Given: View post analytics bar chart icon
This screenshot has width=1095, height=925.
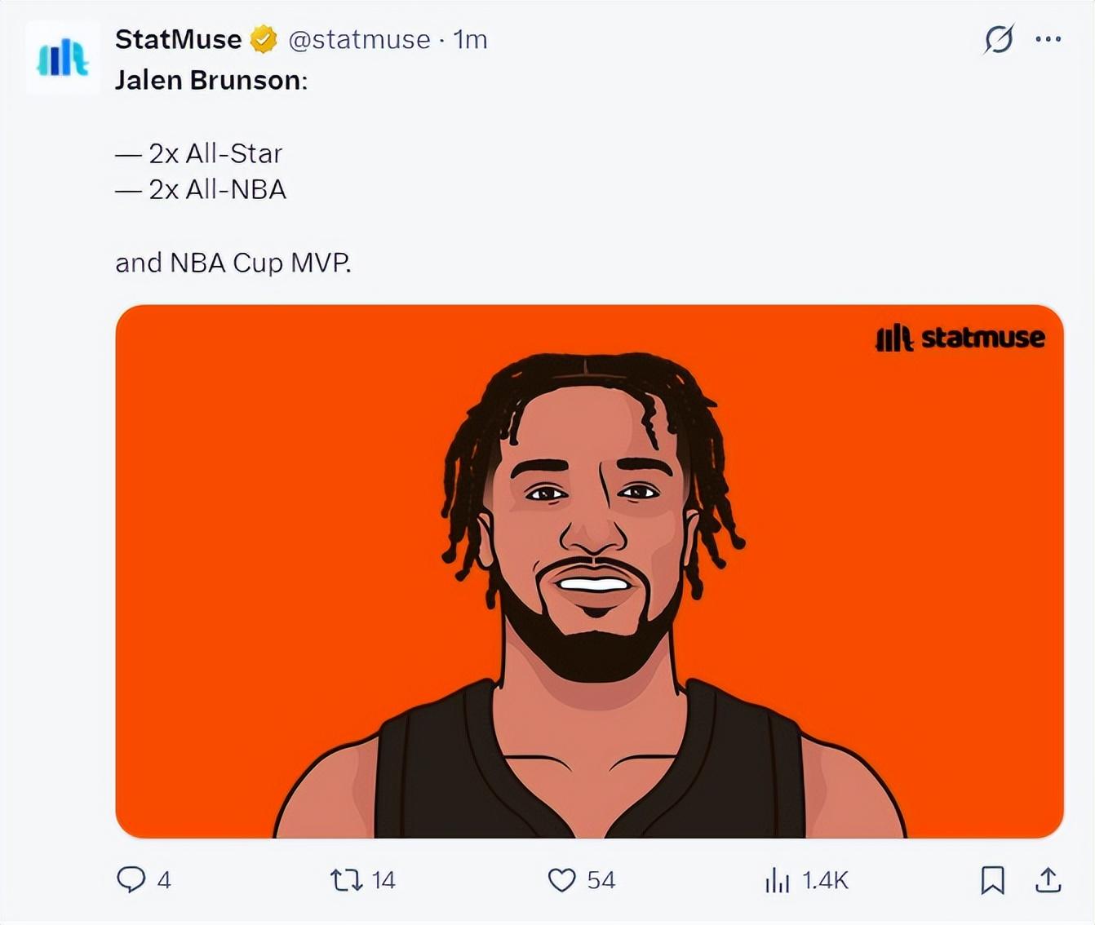Looking at the screenshot, I should pyautogui.click(x=777, y=880).
